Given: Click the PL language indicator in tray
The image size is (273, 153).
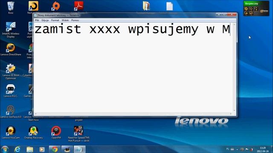Looking at the screenshot, I should pos(227,149).
